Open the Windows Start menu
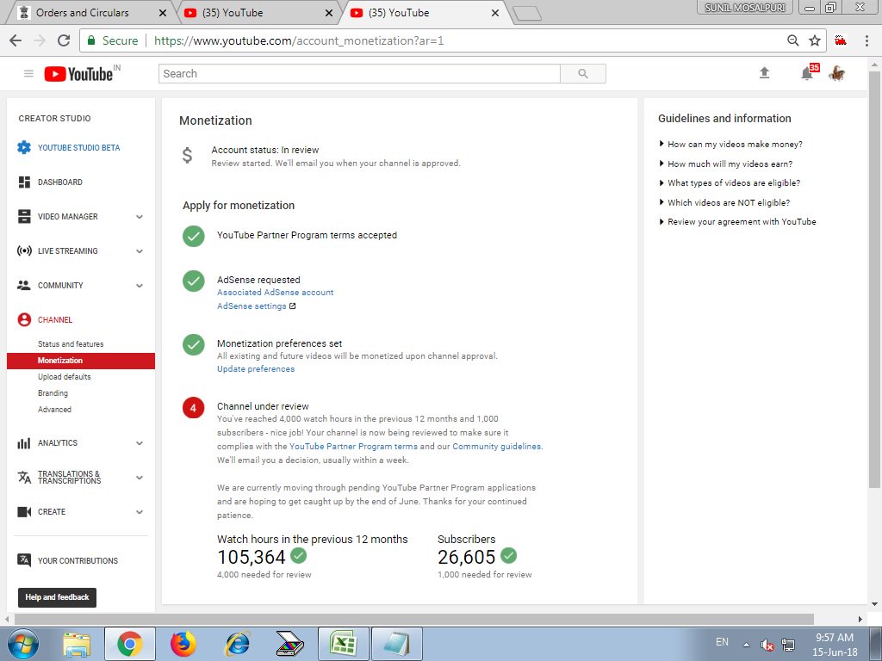The image size is (882, 661). click(x=22, y=644)
